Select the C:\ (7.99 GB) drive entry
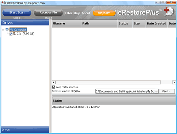The height and width of the screenshot is (134, 177). pos(25,34)
